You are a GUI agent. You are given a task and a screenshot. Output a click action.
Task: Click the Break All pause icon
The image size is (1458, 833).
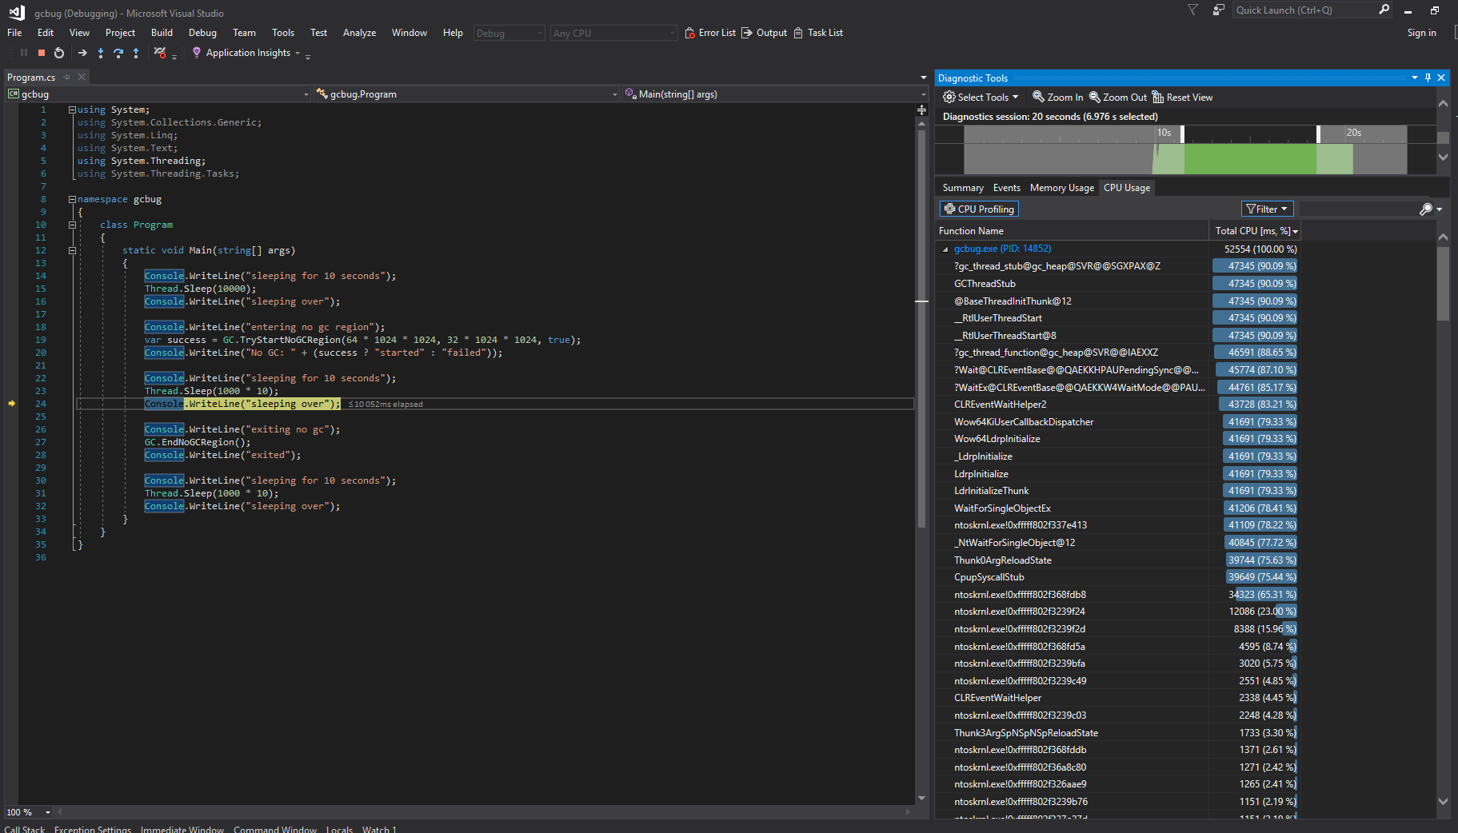coord(22,53)
